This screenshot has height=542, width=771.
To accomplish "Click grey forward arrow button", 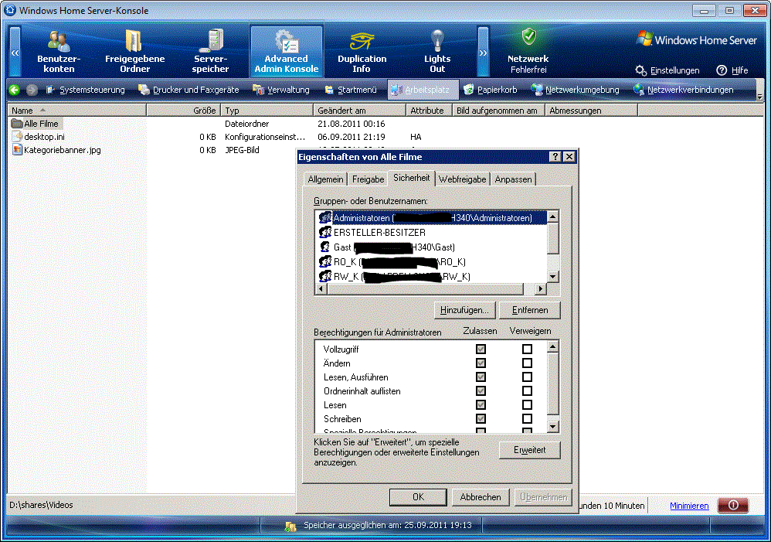I will (x=32, y=90).
